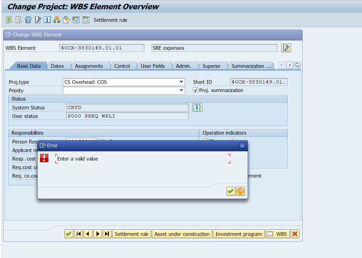Viewport: 362px width, 258px height.
Task: Click the next tab scroll arrow near tabs
Action: point(289,65)
